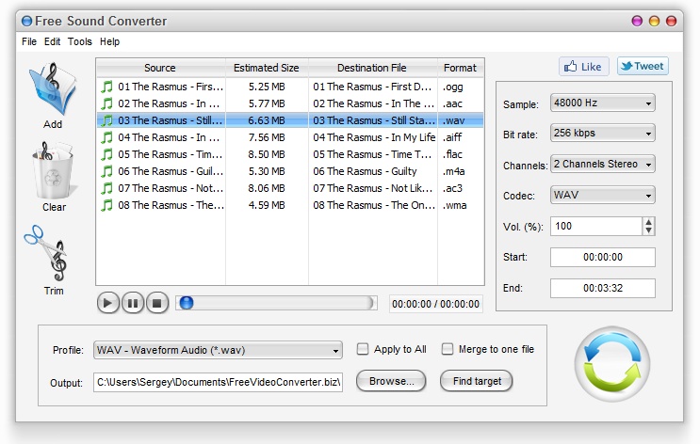Click the Clear list trash icon
This screenshot has width=700, height=444.
point(53,171)
